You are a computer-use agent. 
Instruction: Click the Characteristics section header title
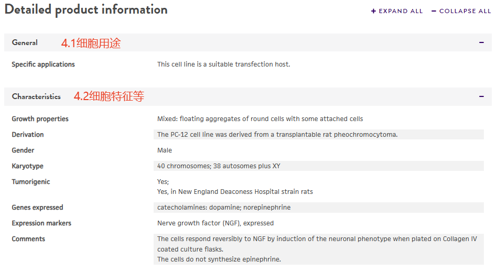coord(36,96)
